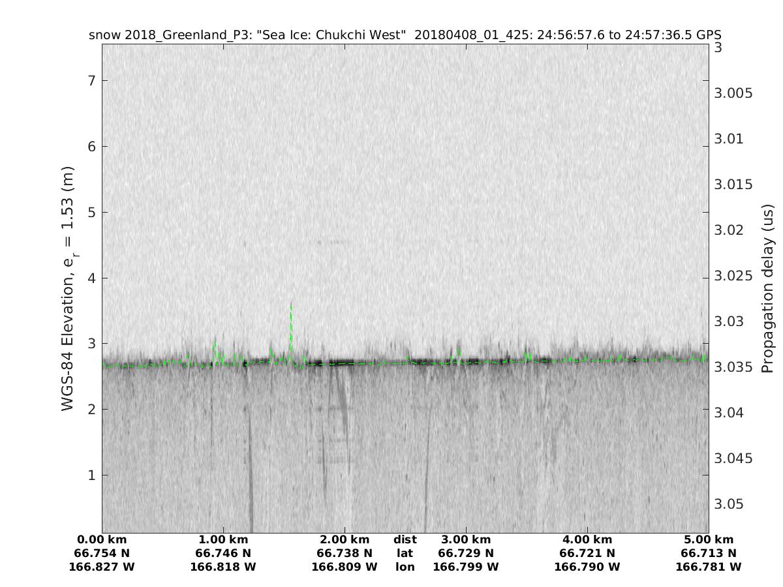Click the elevation tick label 7
Screen dimensions: 783x587
(93, 80)
